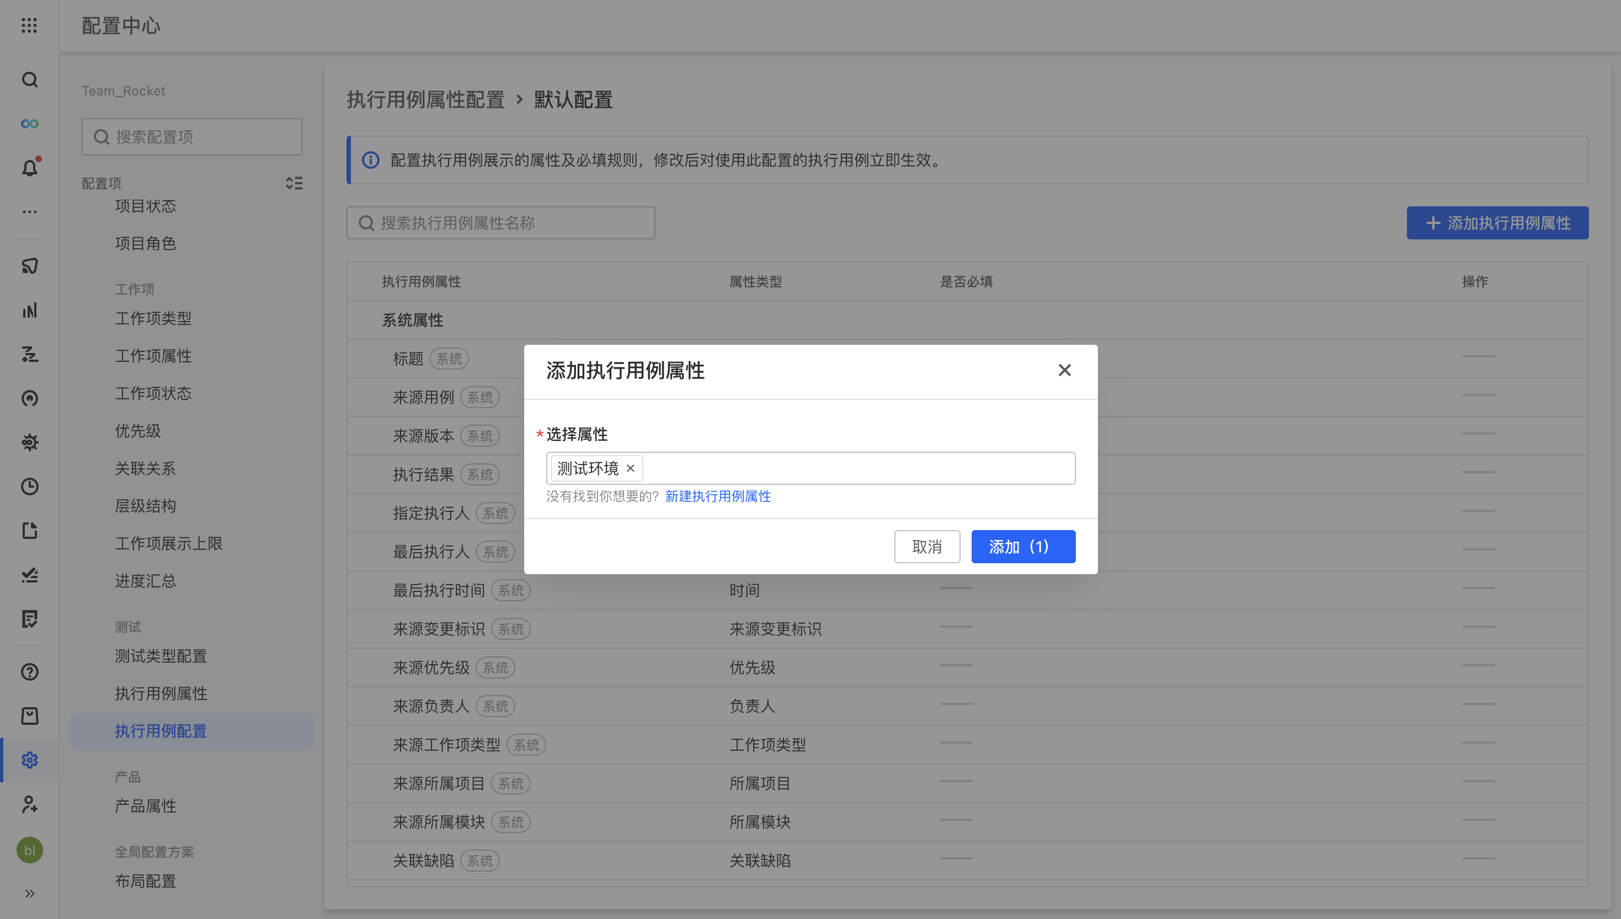Click the 最后执行时间 attribute row
1621x919 pixels.
(967, 591)
